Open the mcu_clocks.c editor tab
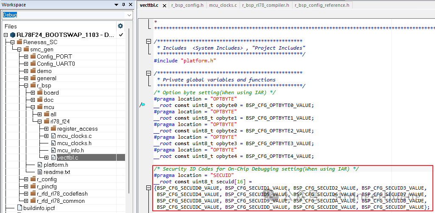Viewport: 435px width, 213px height. point(223,5)
